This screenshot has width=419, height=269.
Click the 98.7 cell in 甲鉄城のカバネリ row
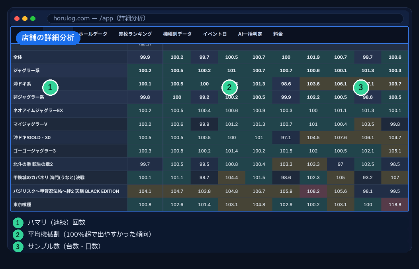204,178
